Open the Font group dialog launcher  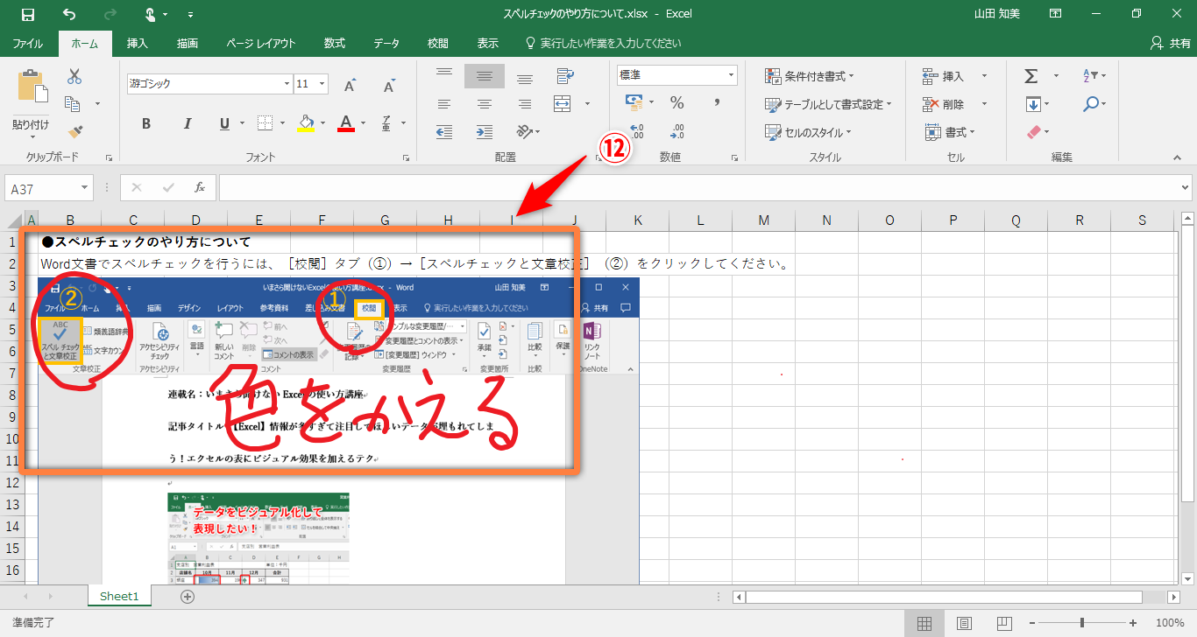coord(406,157)
